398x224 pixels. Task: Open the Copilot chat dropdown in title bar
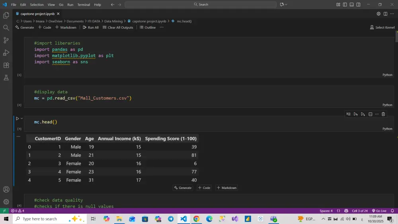[x=286, y=4]
